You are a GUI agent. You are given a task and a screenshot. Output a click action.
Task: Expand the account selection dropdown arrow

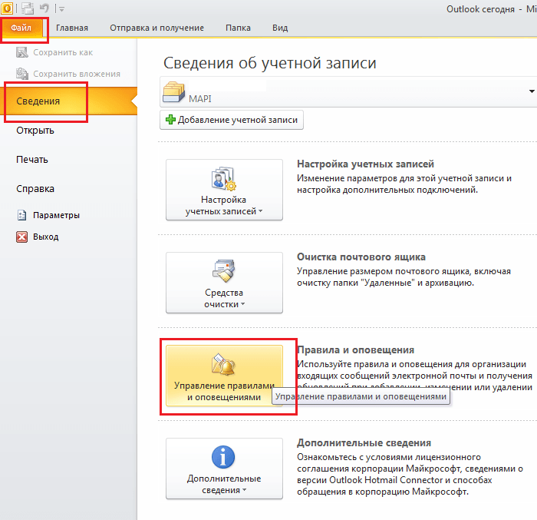click(x=531, y=91)
